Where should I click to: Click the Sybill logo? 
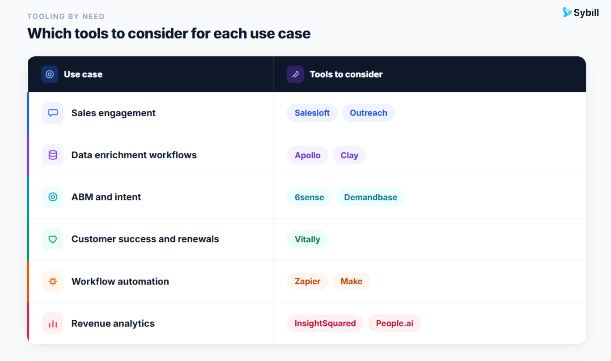click(580, 13)
